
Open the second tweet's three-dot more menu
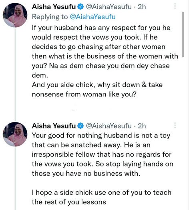[175, 125]
